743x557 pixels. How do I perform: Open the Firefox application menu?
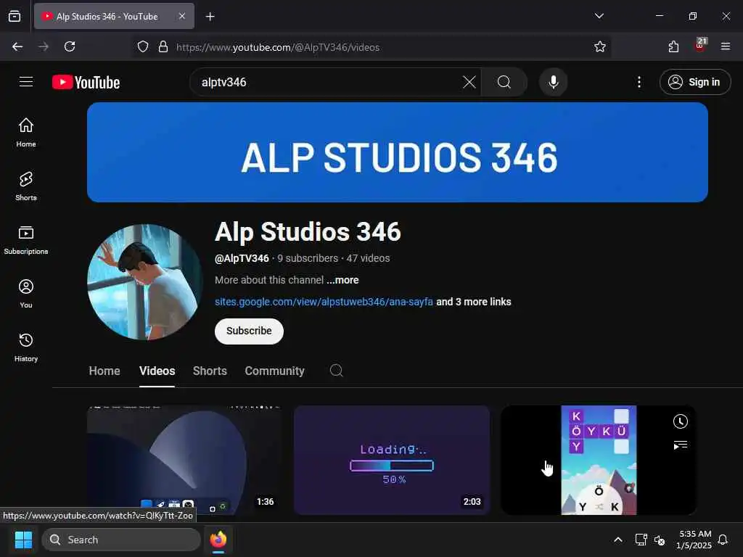coord(725,46)
